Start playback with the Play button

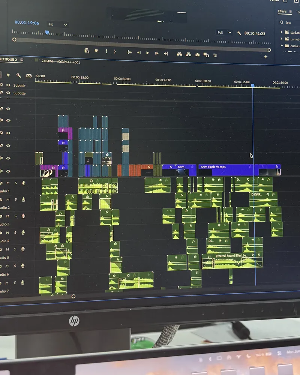click(x=148, y=52)
